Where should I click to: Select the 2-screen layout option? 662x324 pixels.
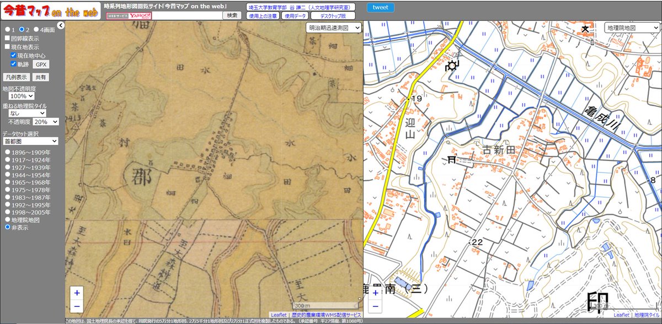point(22,30)
